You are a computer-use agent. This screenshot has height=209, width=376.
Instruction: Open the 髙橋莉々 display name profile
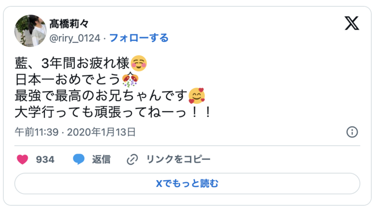tap(69, 24)
